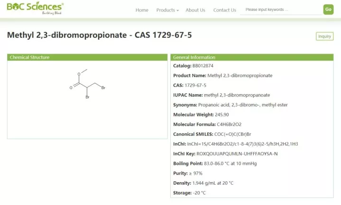341x205 pixels.
Task: Click the catalog number BB012874
Action: pos(203,66)
